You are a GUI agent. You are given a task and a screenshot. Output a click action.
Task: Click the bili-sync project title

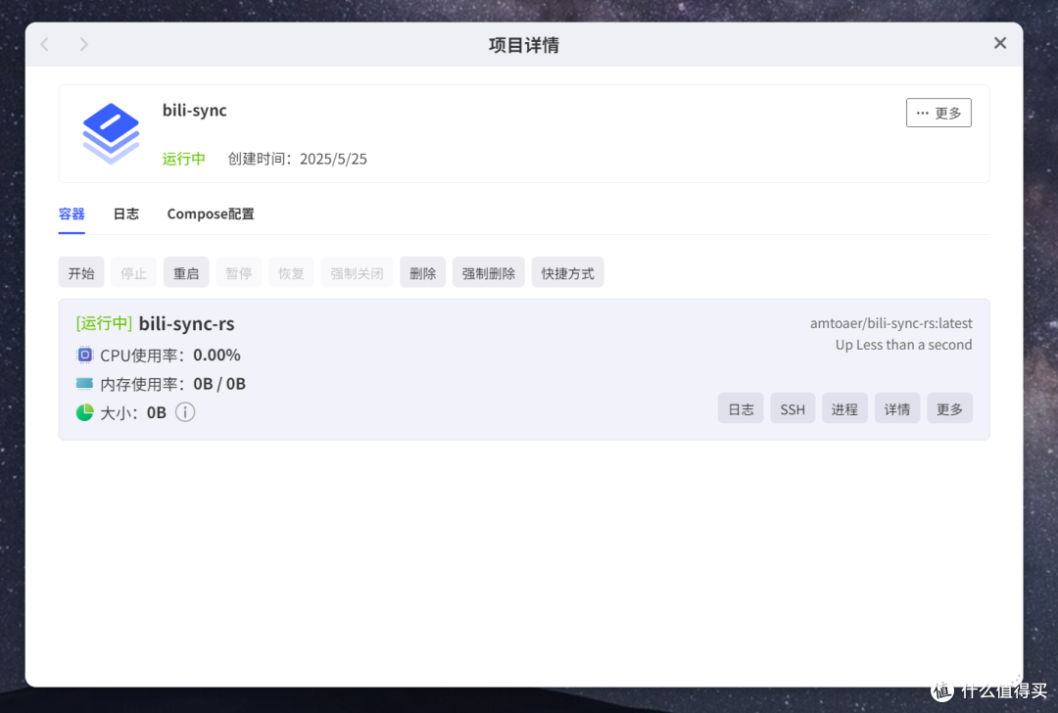[x=194, y=110]
